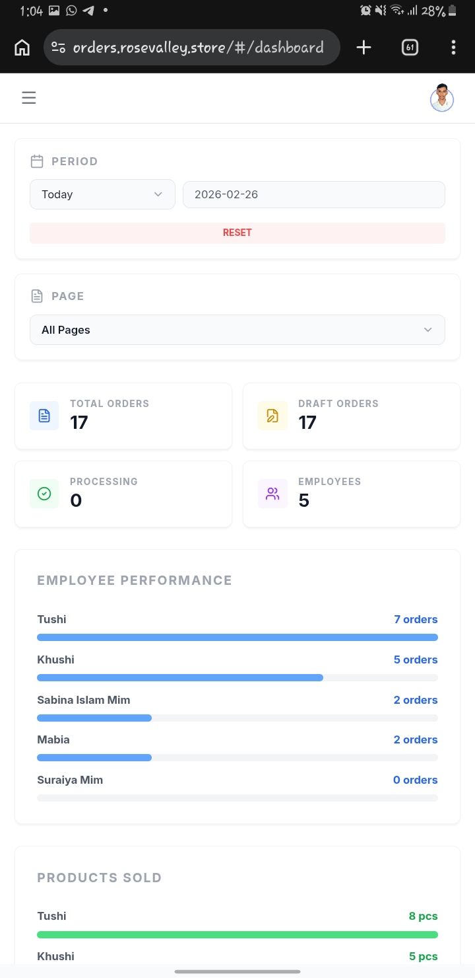Tap the browser address bar URL
Viewport: 475px width, 978px height.
(198, 48)
